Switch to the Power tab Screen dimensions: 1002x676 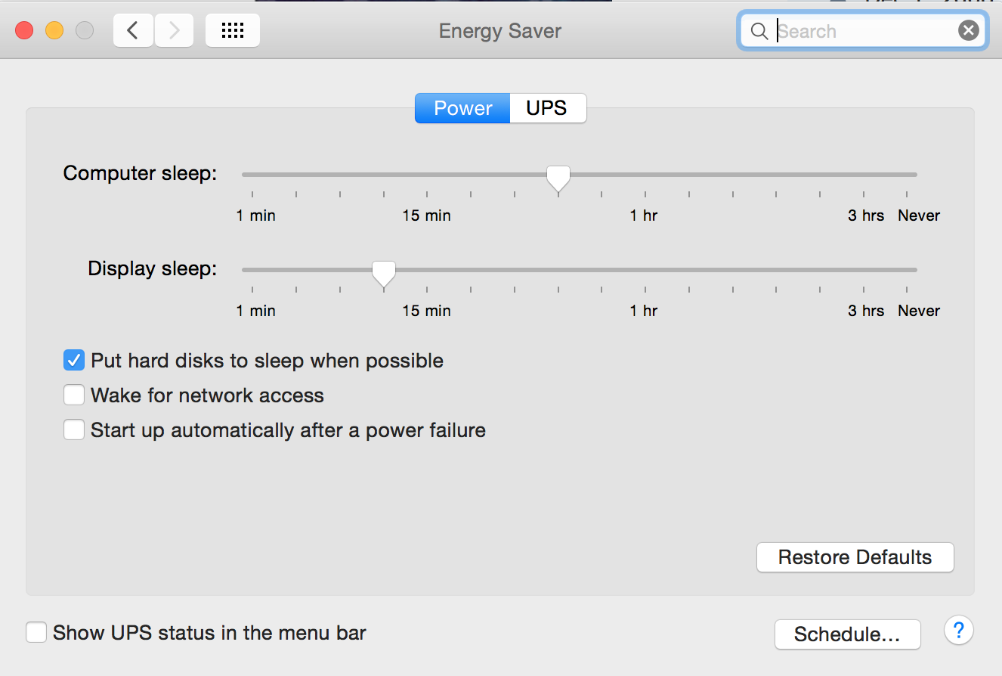coord(462,108)
